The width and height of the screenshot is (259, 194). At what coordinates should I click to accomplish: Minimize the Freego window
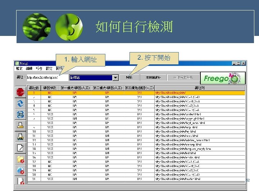click(234, 63)
